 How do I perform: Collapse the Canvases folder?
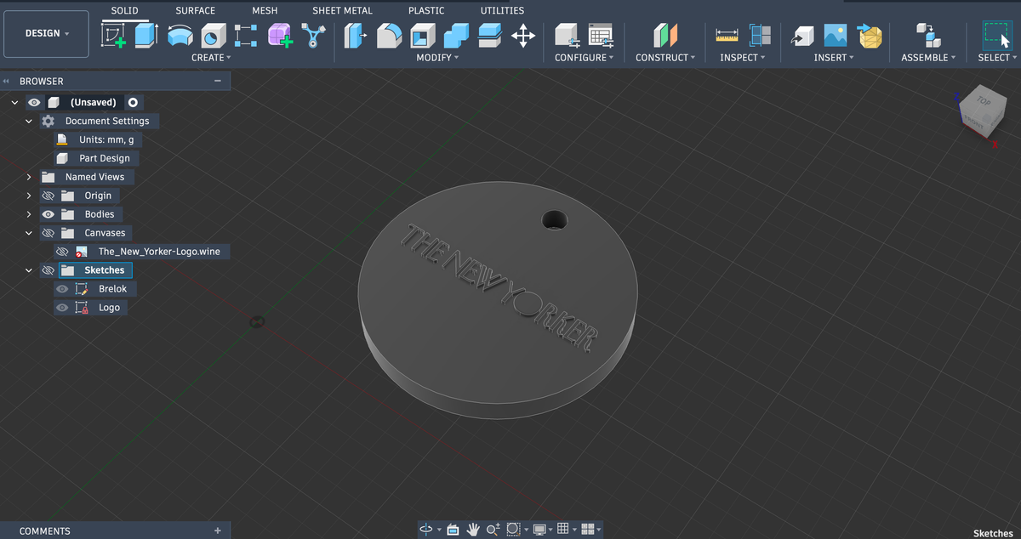pyautogui.click(x=29, y=233)
